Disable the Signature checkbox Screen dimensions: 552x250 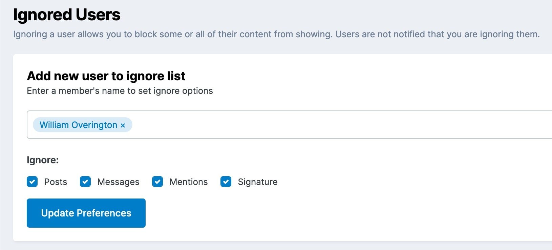[226, 182]
